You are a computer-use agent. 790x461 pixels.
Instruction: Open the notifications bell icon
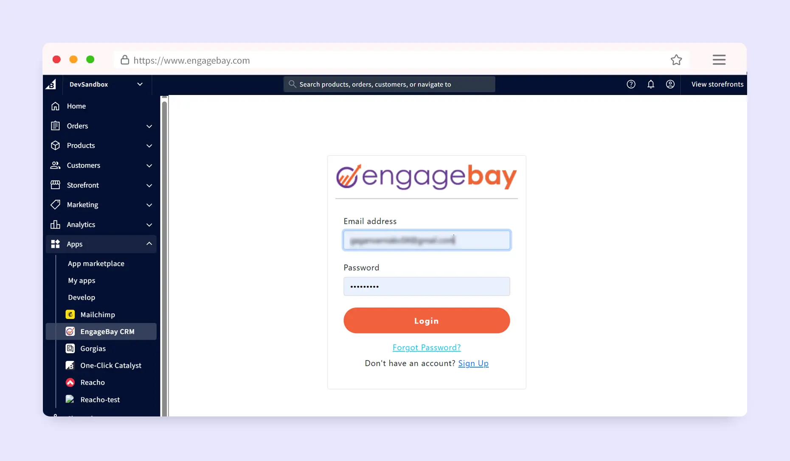click(650, 84)
